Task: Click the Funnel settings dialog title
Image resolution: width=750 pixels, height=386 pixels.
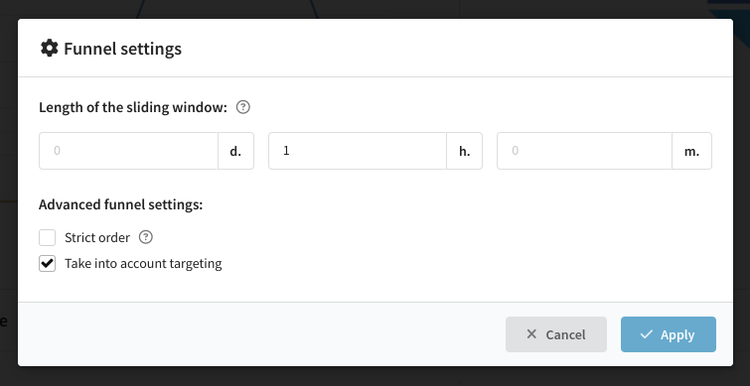Action: [x=122, y=49]
